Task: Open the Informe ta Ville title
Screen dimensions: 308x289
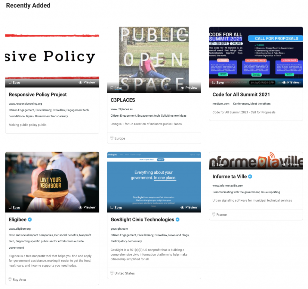Action: point(229,177)
